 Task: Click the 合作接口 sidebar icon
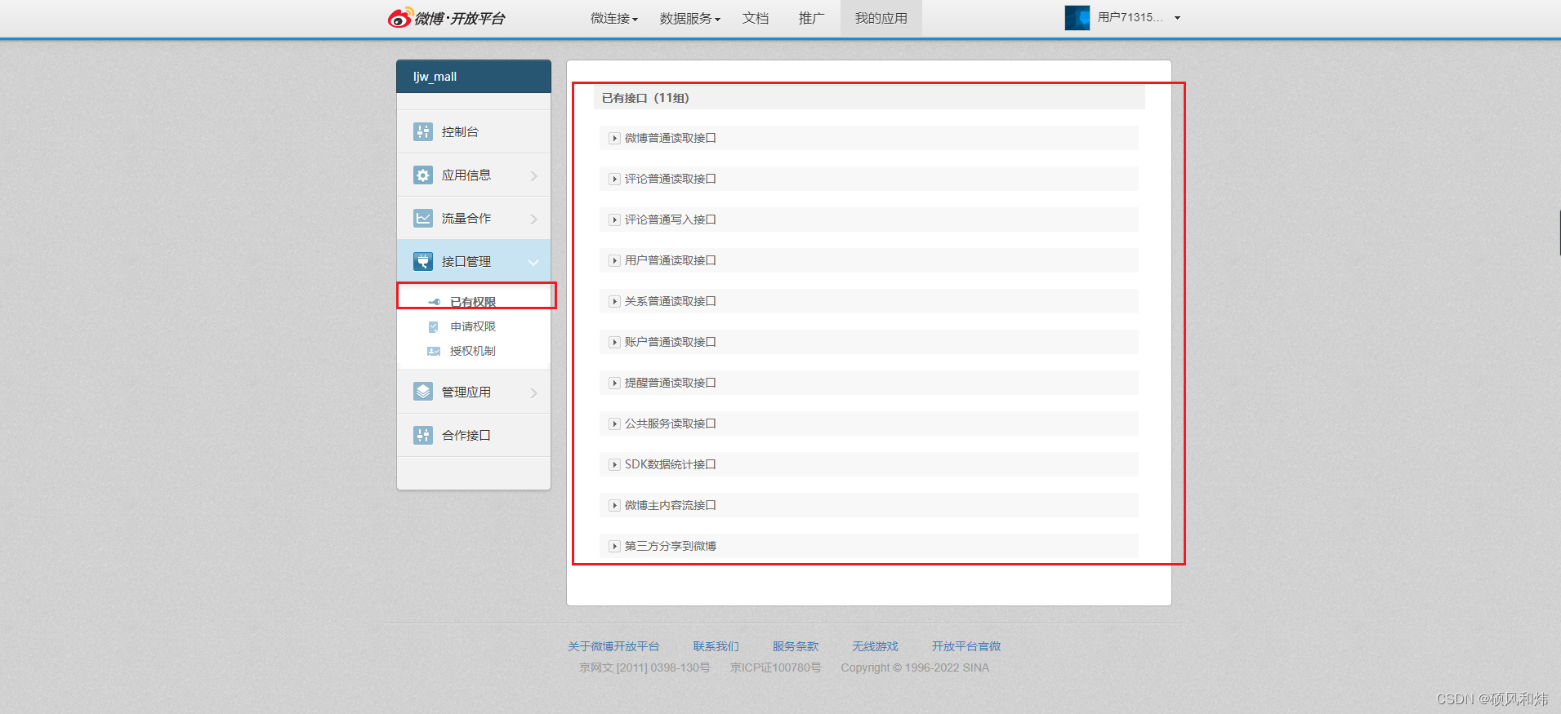(423, 436)
